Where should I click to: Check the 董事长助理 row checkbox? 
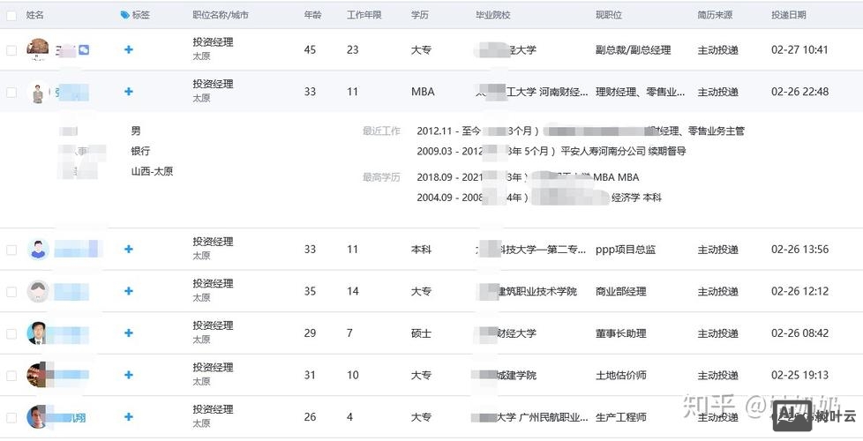(11, 333)
